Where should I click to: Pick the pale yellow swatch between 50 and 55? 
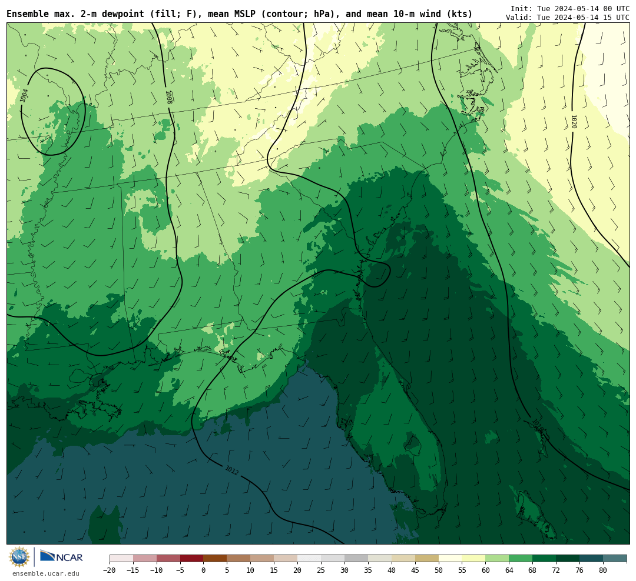tap(450, 559)
